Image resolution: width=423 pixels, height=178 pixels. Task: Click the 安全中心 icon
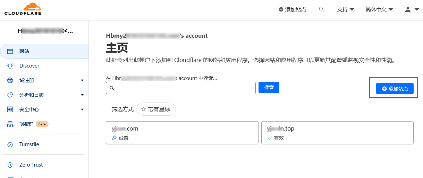10,109
